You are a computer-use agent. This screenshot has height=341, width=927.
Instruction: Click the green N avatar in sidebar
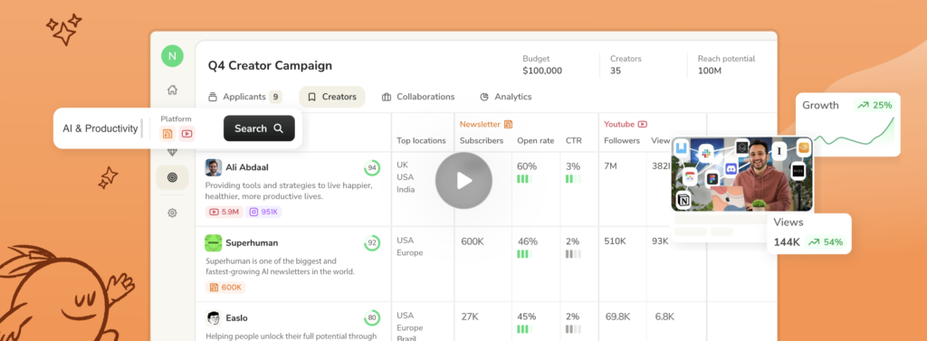coord(172,56)
